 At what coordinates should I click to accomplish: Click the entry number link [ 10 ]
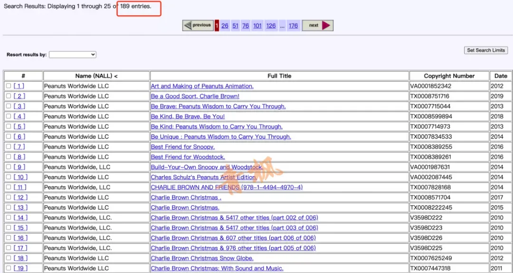[x=20, y=177]
